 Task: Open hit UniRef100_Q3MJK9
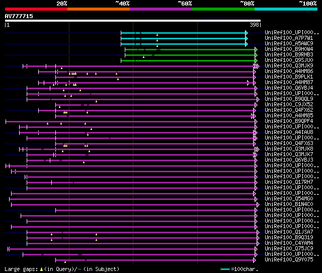pyautogui.click(x=289, y=66)
